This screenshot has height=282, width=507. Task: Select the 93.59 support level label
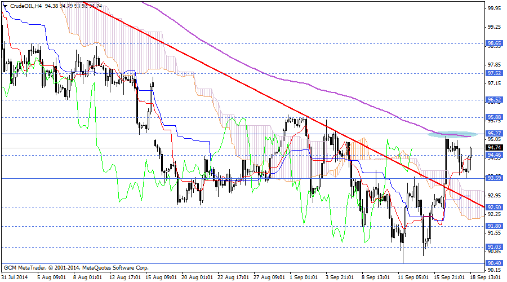point(494,178)
